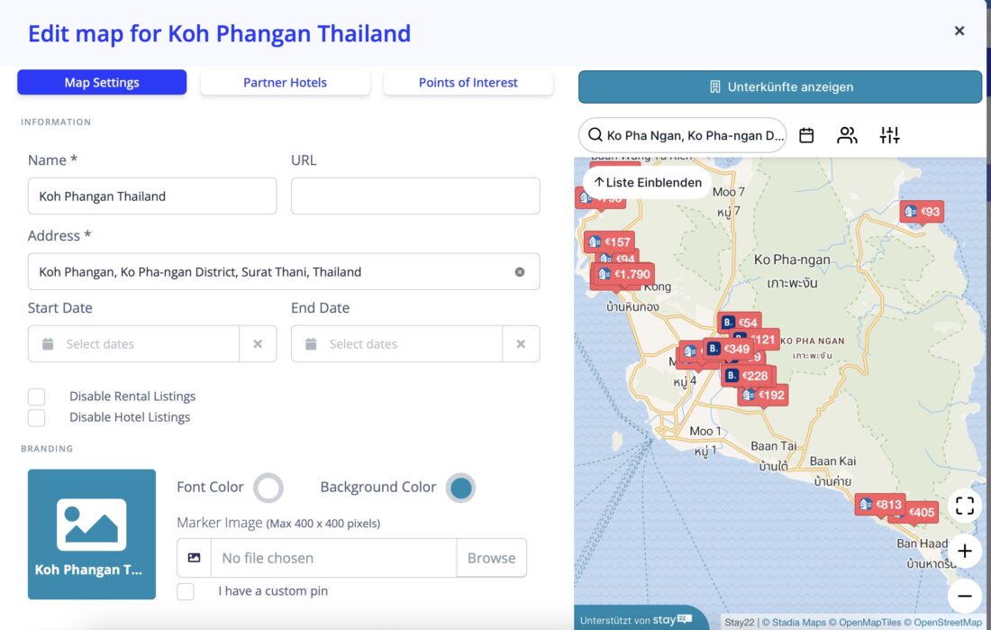Viewport: 991px width, 630px height.
Task: Browse for a marker image file
Action: coord(491,558)
